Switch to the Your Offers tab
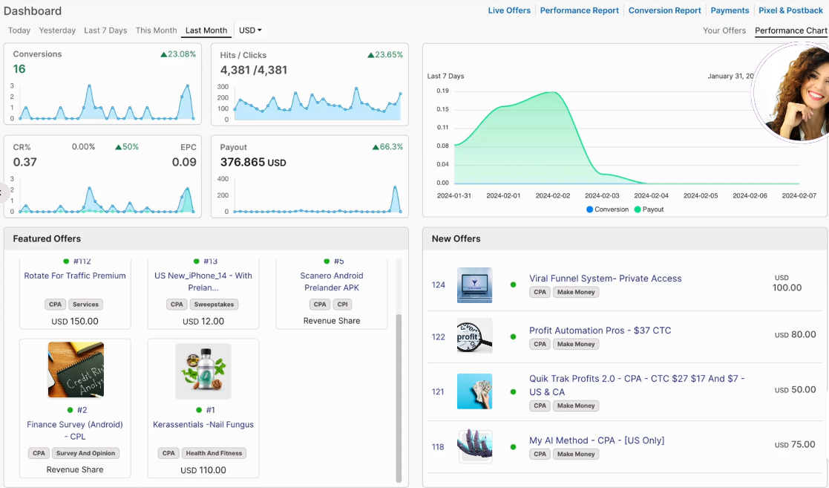The height and width of the screenshot is (488, 829). click(x=724, y=30)
